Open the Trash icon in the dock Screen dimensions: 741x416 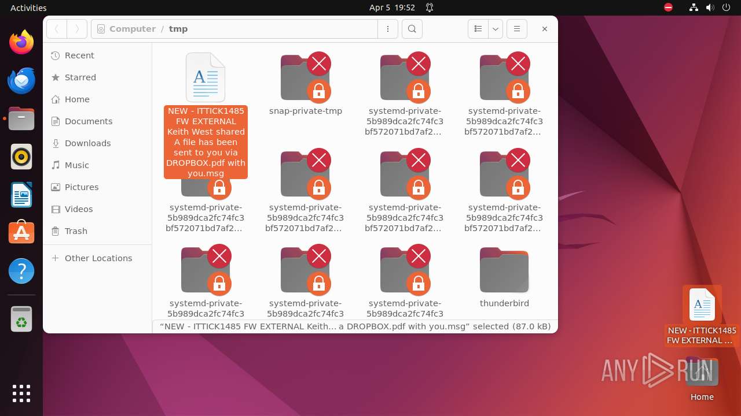21,319
